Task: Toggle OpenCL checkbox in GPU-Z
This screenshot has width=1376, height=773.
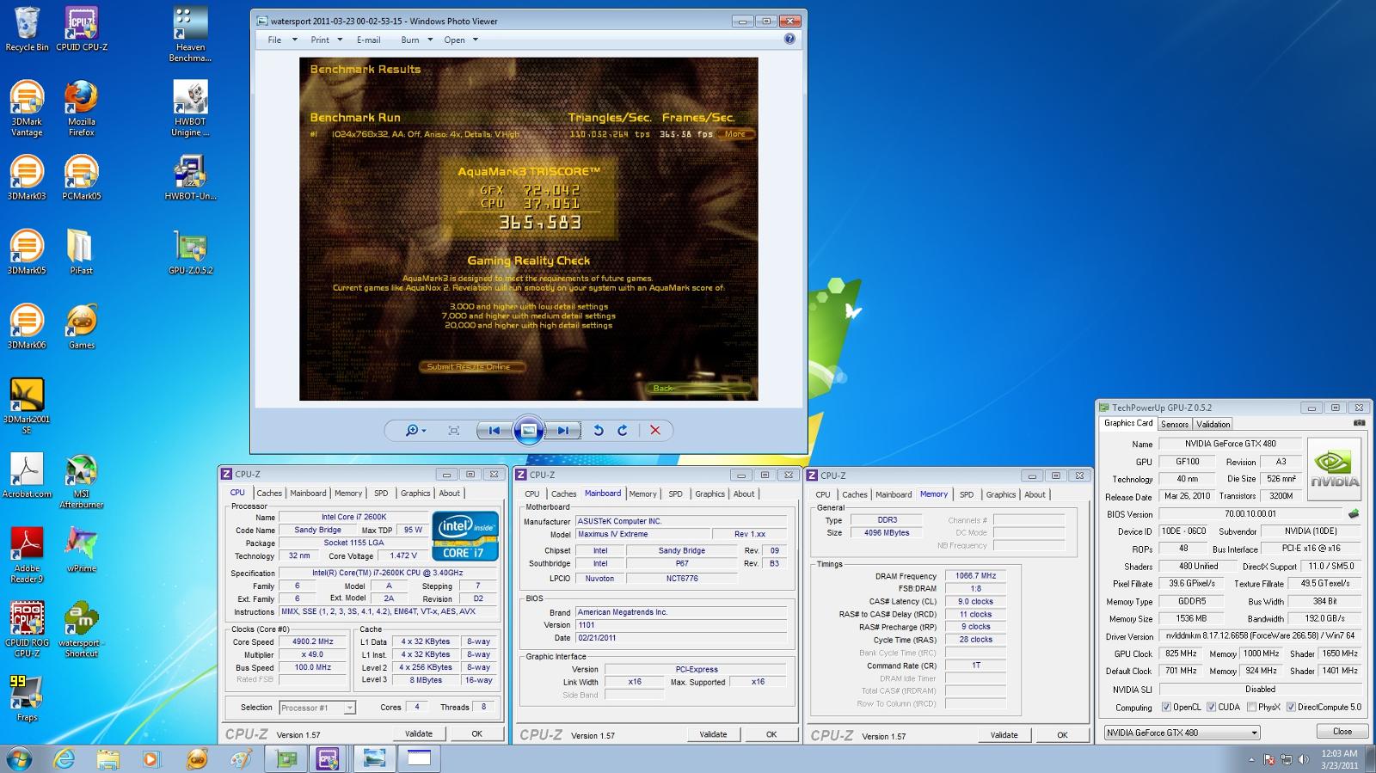Action: tap(1166, 707)
